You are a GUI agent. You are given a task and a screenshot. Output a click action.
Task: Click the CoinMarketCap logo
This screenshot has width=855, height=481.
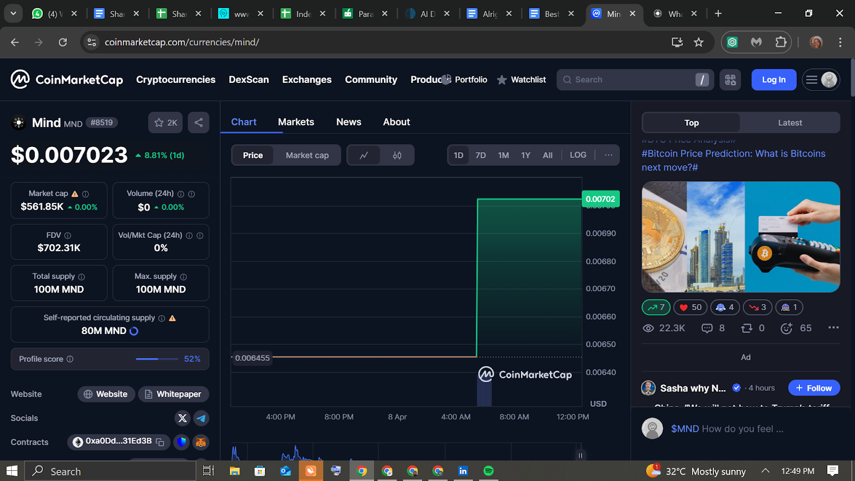(67, 80)
